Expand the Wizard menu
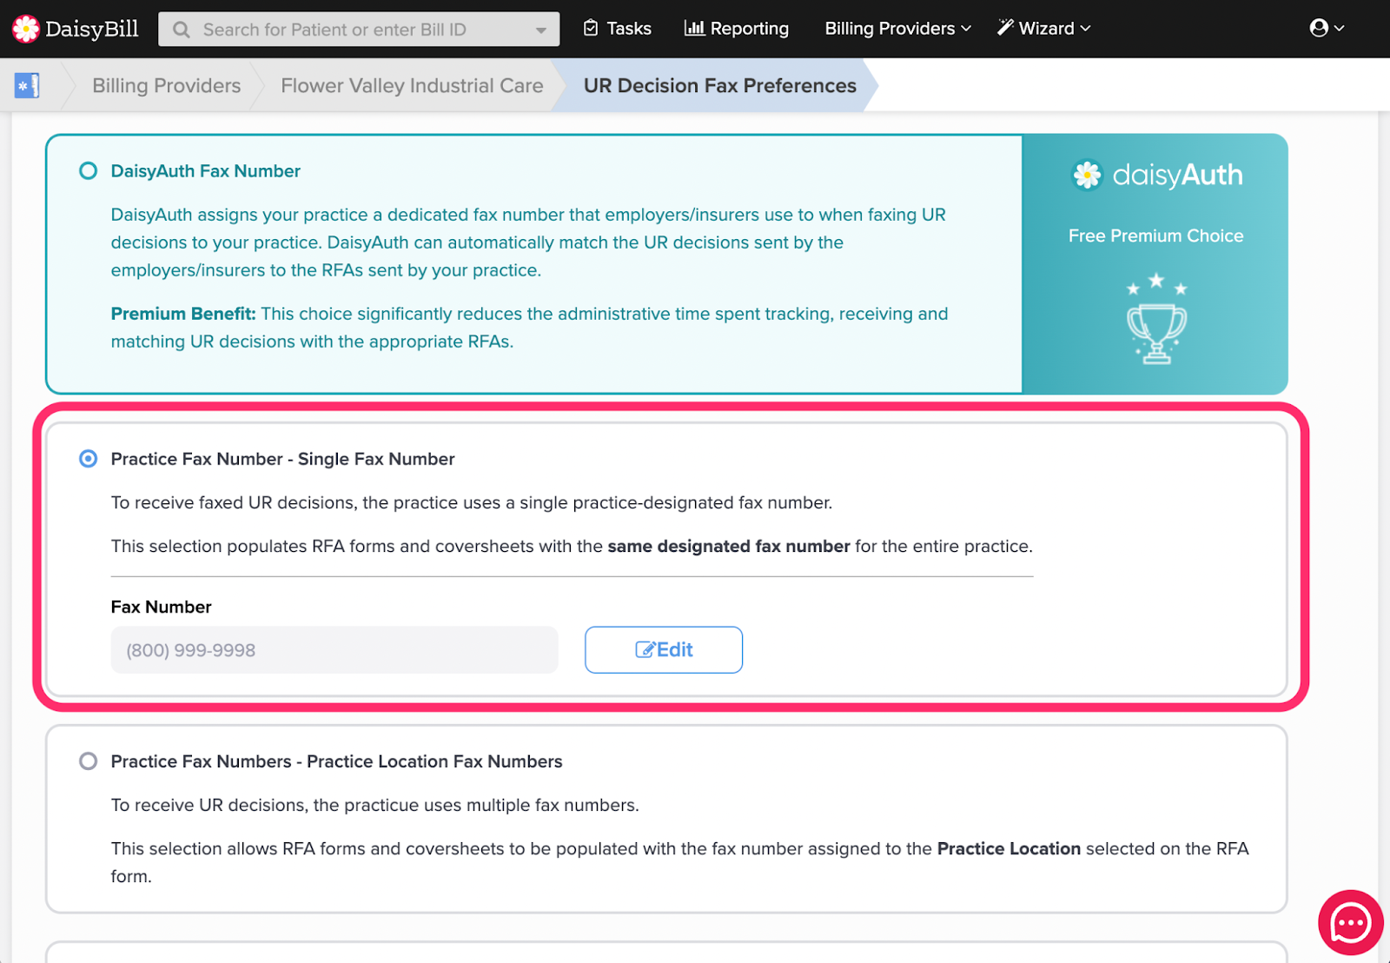Image resolution: width=1390 pixels, height=963 pixels. click(x=1043, y=29)
